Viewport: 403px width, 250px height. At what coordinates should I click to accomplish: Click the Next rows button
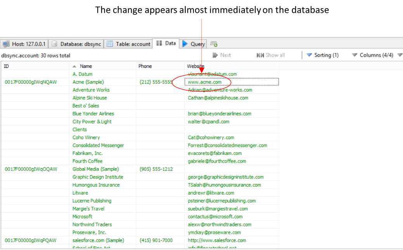click(222, 55)
